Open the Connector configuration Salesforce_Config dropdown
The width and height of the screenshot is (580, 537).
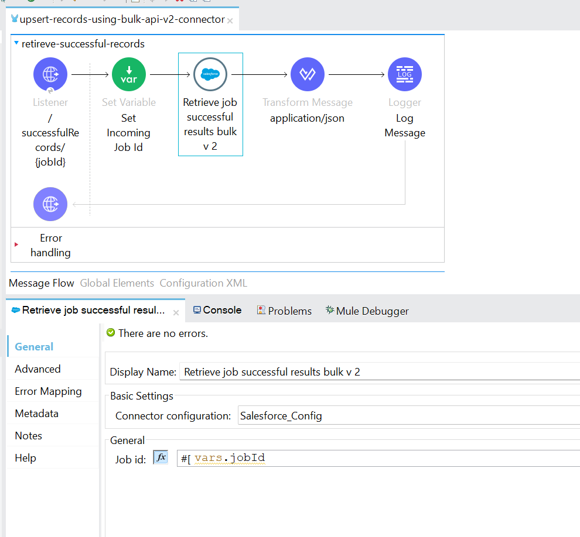(409, 415)
